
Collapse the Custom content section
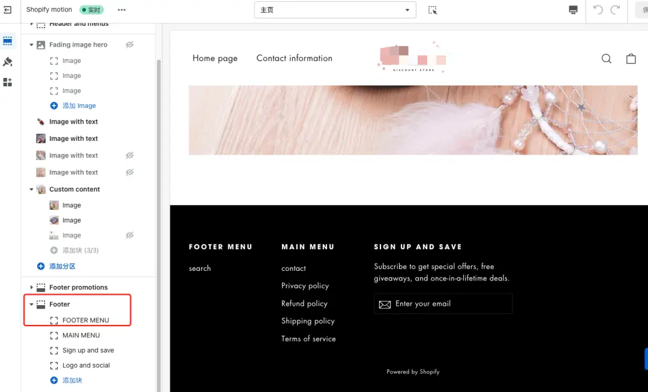31,189
